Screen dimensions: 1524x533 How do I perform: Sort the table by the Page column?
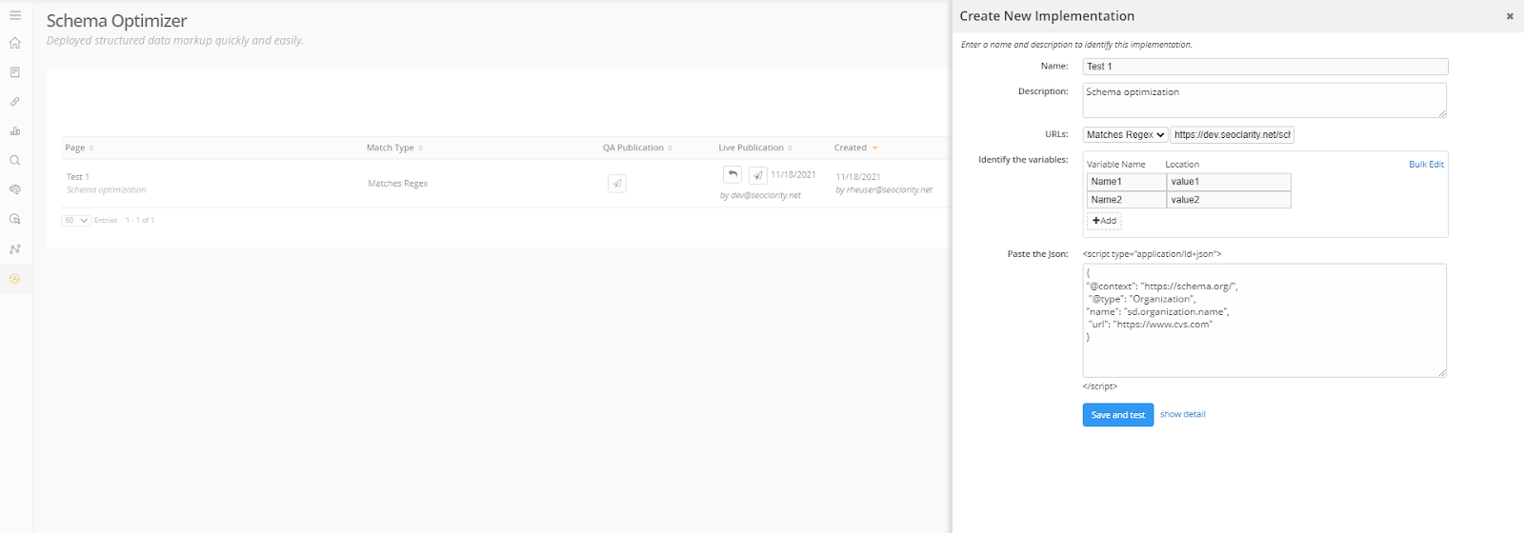pyautogui.click(x=79, y=148)
